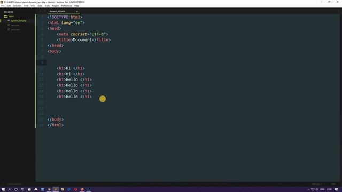The height and width of the screenshot is (192, 342).
Task: Click the opening <body> tag line
Action: pos(55,51)
